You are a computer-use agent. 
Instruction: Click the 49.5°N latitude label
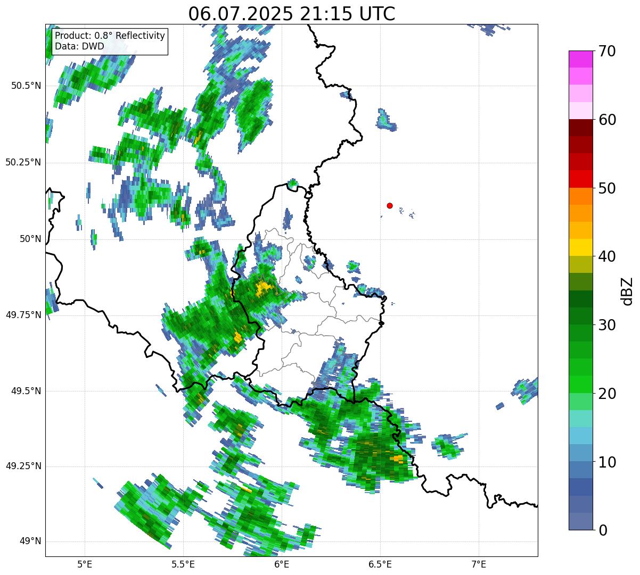pos(26,391)
